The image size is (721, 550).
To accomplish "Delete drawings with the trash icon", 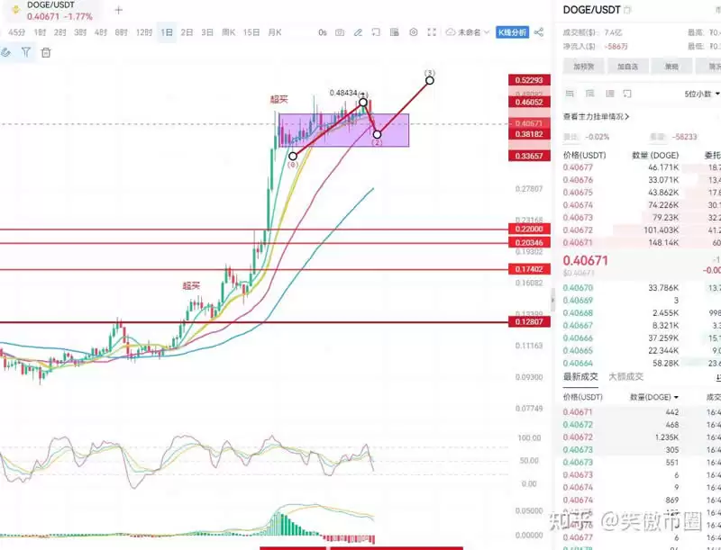I will 46,52.
